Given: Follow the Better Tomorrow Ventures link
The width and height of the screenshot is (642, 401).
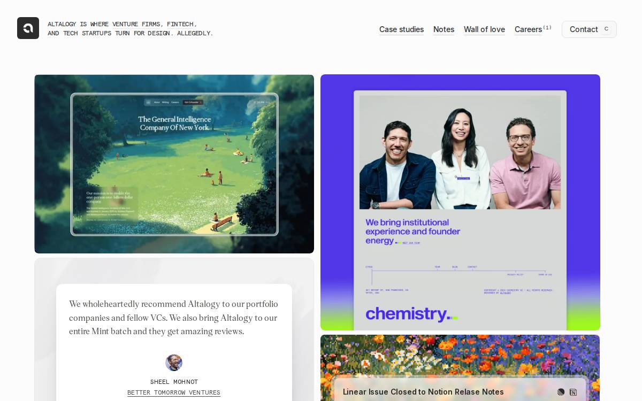Looking at the screenshot, I should click(x=174, y=392).
